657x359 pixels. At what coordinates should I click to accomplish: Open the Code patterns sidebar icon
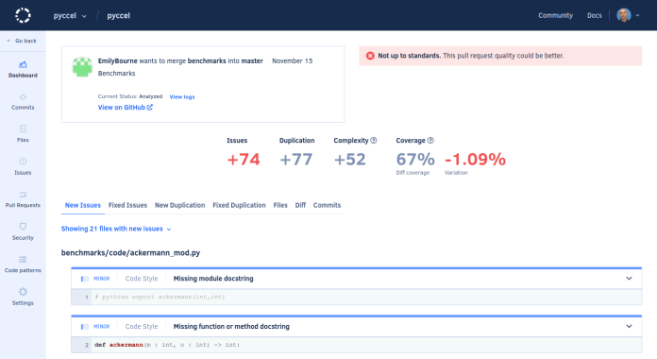tap(23, 259)
